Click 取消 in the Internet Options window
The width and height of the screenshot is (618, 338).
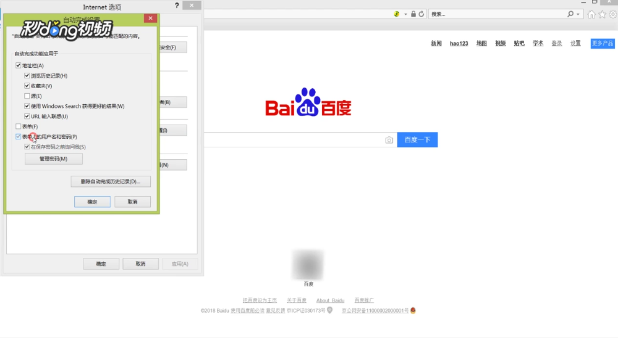coord(141,264)
